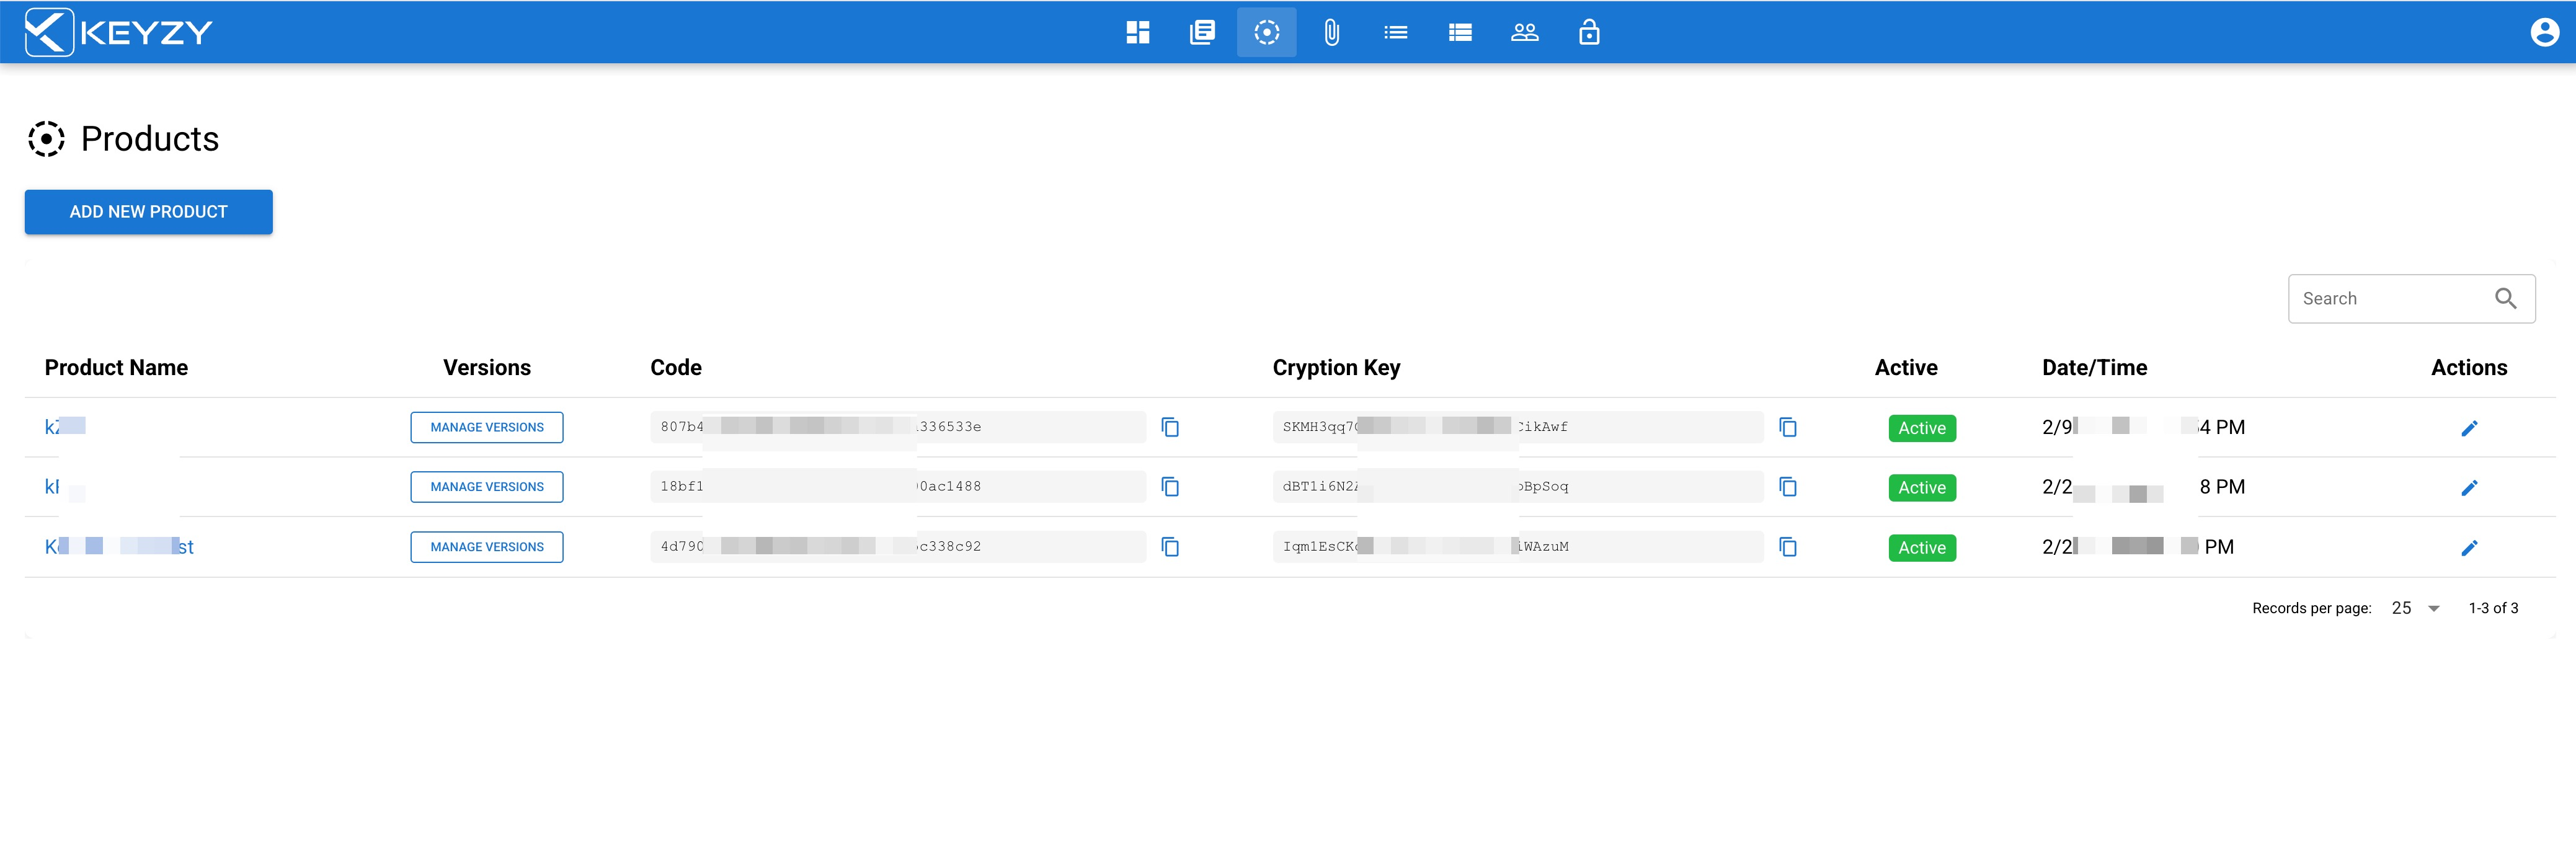Screen dimensions: 2576x868
Task: Click Manage Versions for the first product
Action: click(487, 427)
